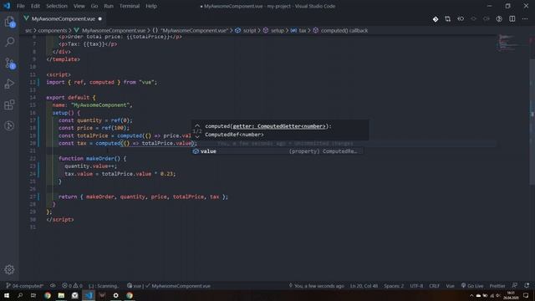Open the Run menu
The width and height of the screenshot is (535, 301).
pos(109,6)
